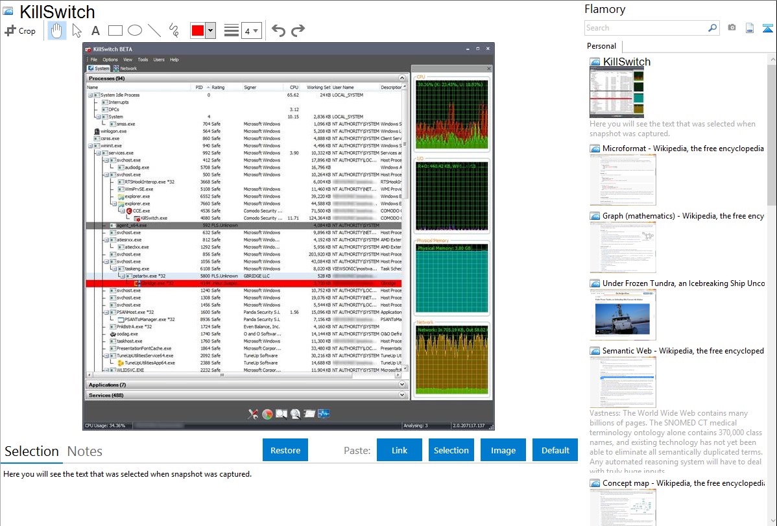Viewport: 777px width, 526px height.
Task: Select the ellipse drawing tool
Action: (135, 30)
